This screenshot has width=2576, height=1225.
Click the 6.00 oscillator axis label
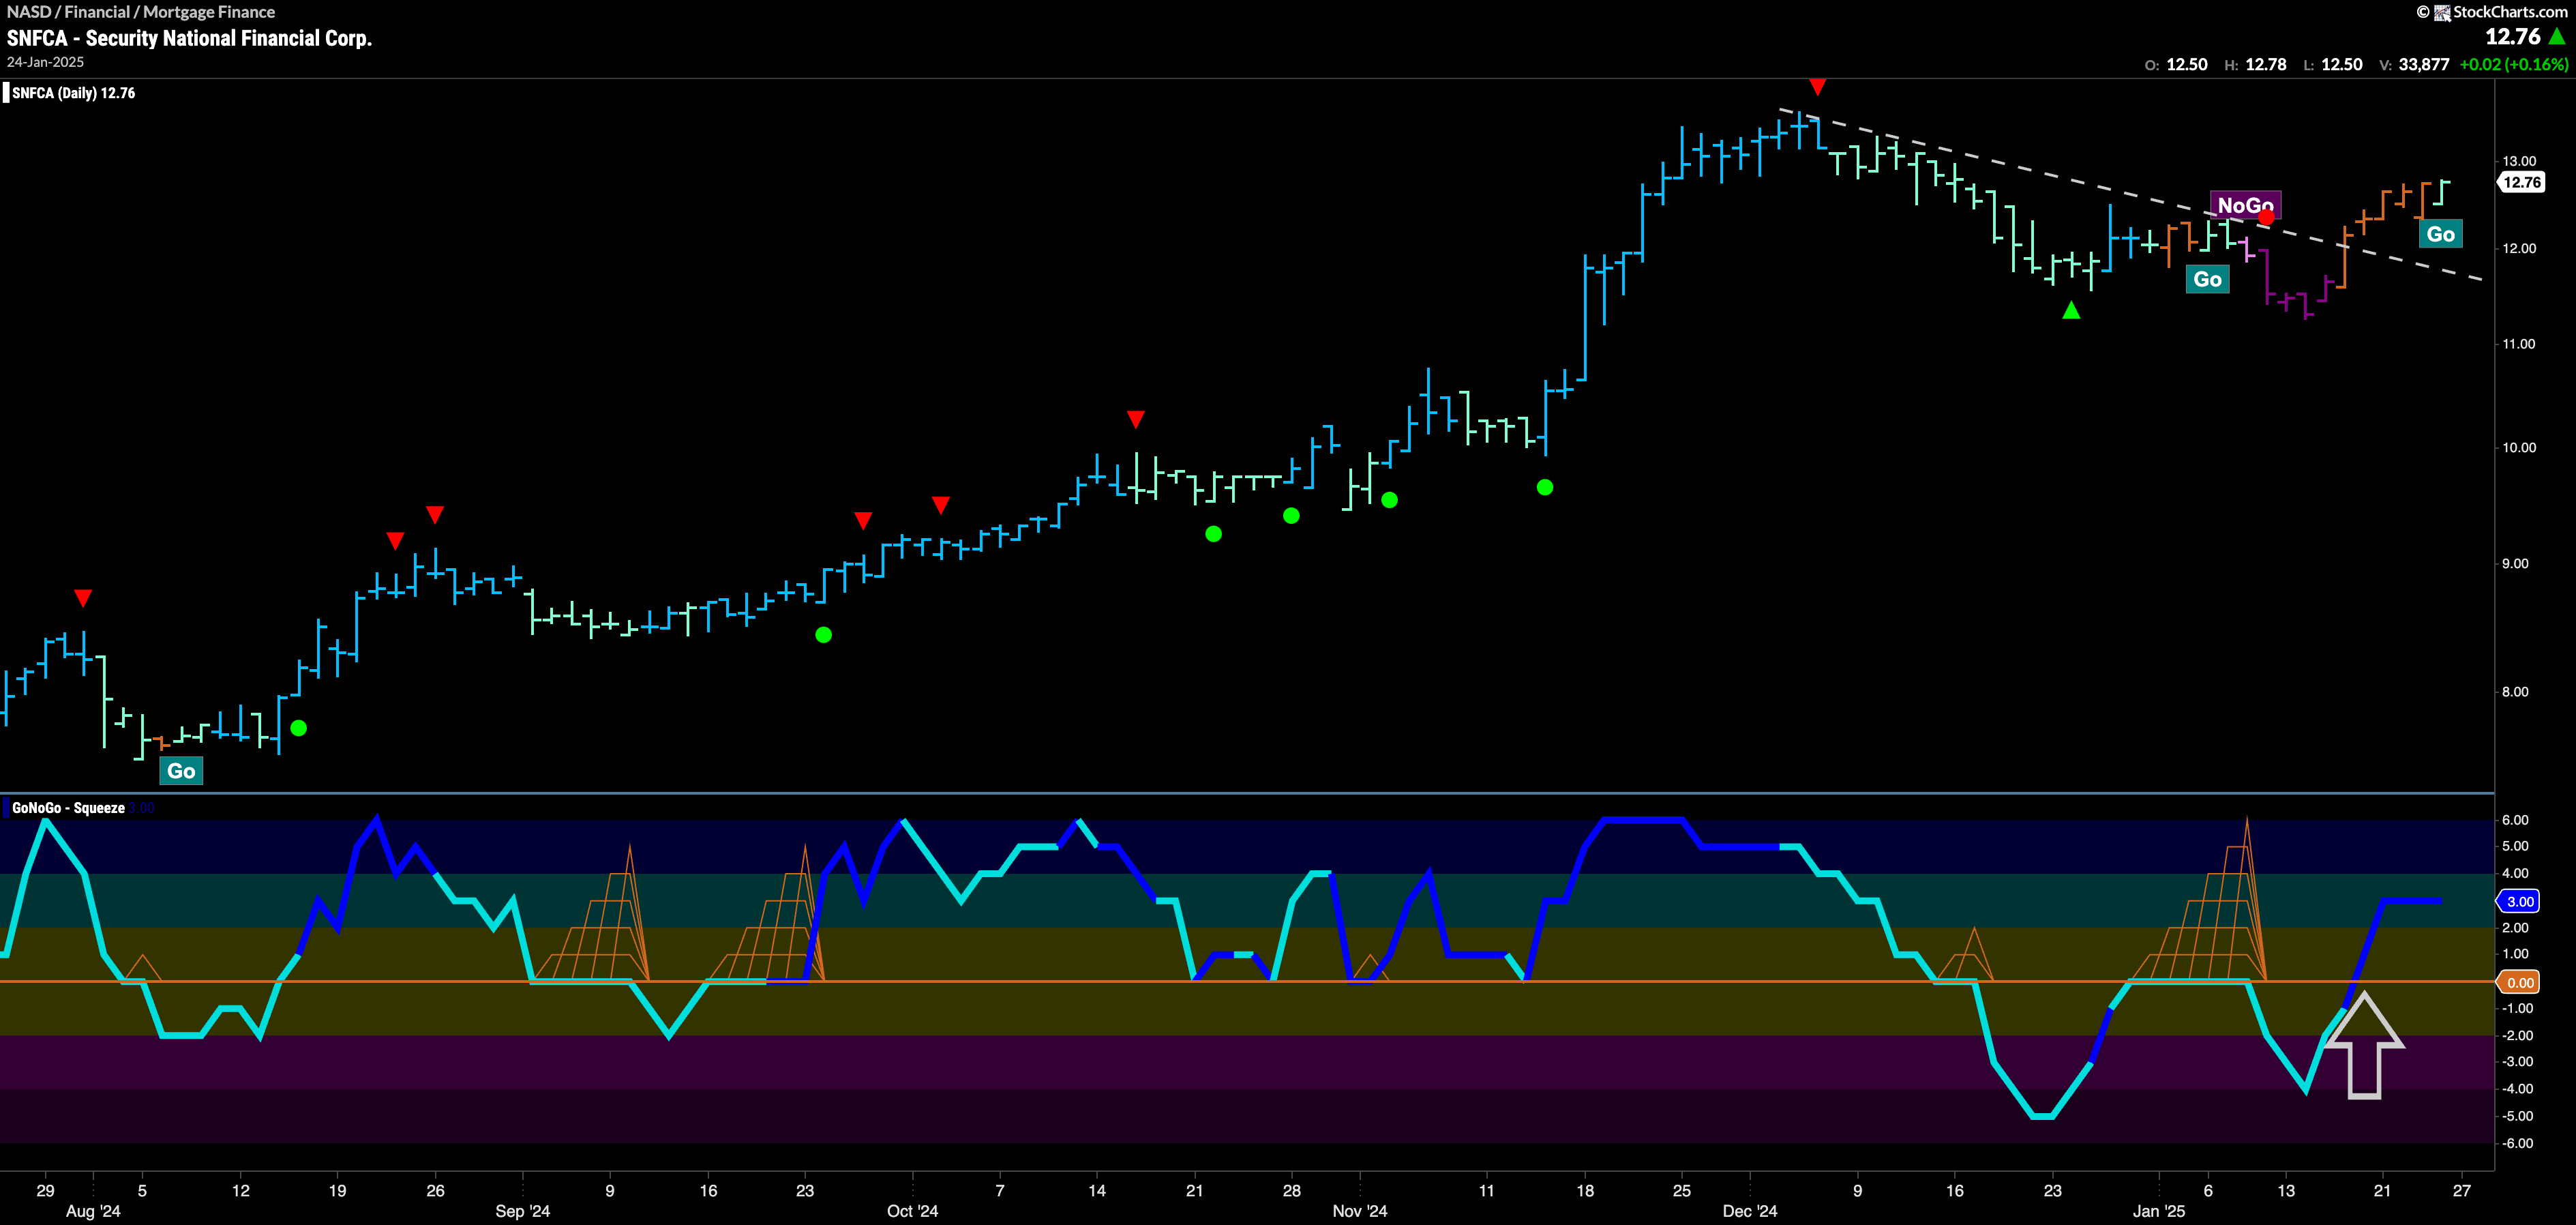point(2516,820)
